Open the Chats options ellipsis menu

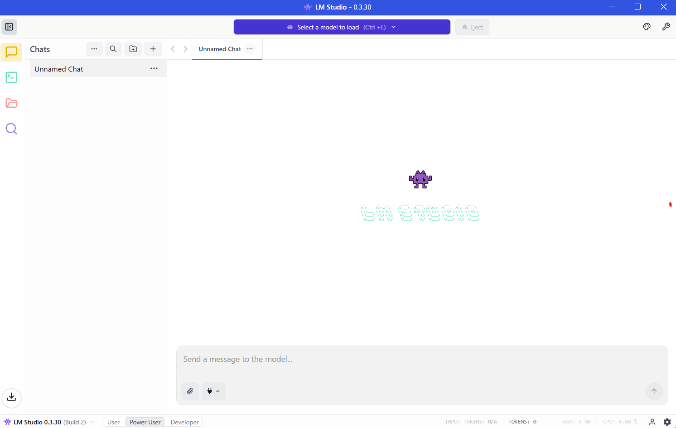(x=94, y=49)
